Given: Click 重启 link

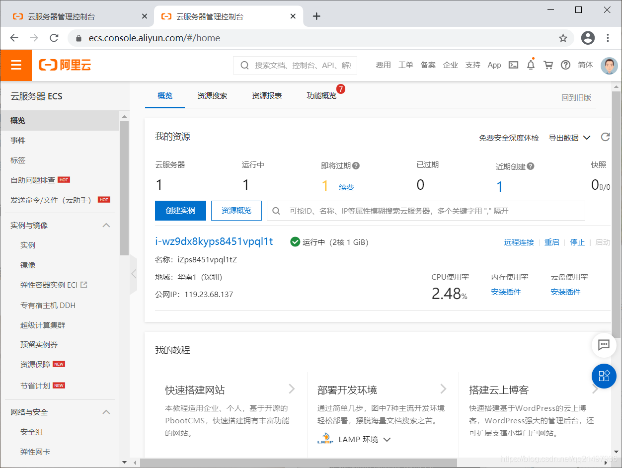Looking at the screenshot, I should click(551, 242).
